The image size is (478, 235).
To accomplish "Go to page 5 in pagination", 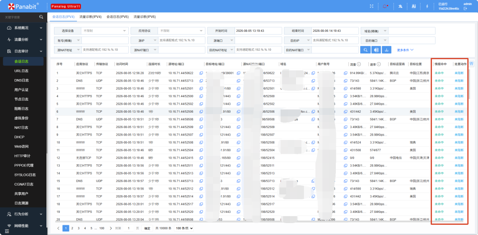I will [92, 228].
